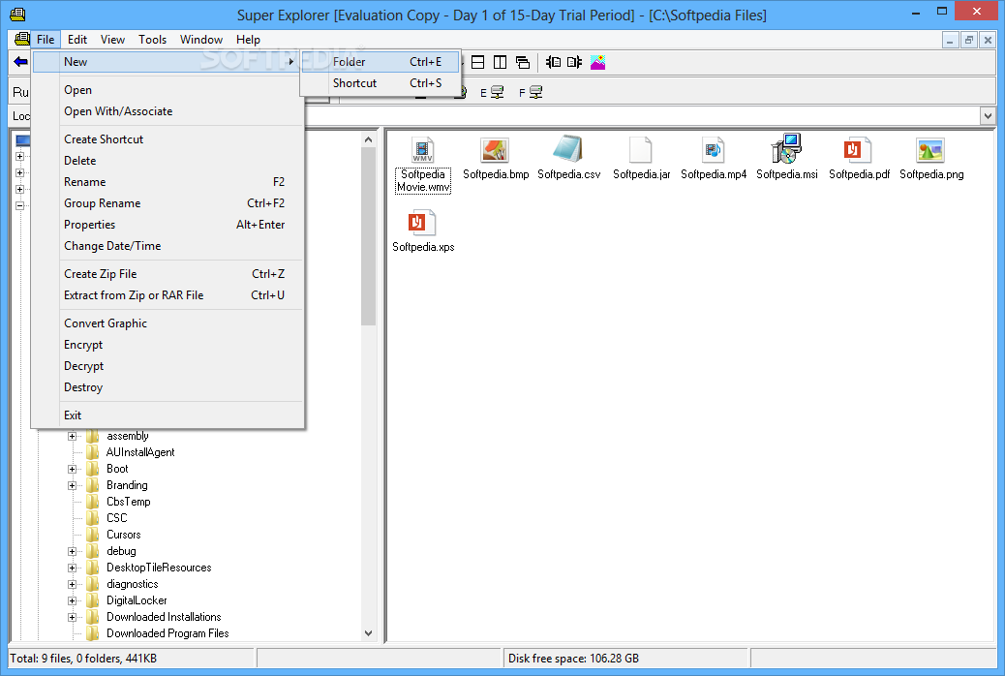Open the Help menu
The width and height of the screenshot is (1005, 676).
click(x=248, y=39)
